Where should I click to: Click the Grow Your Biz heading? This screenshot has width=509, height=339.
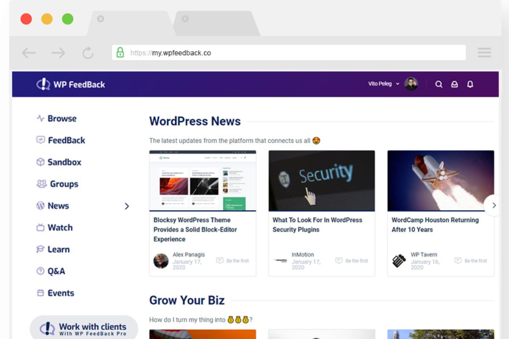(187, 300)
